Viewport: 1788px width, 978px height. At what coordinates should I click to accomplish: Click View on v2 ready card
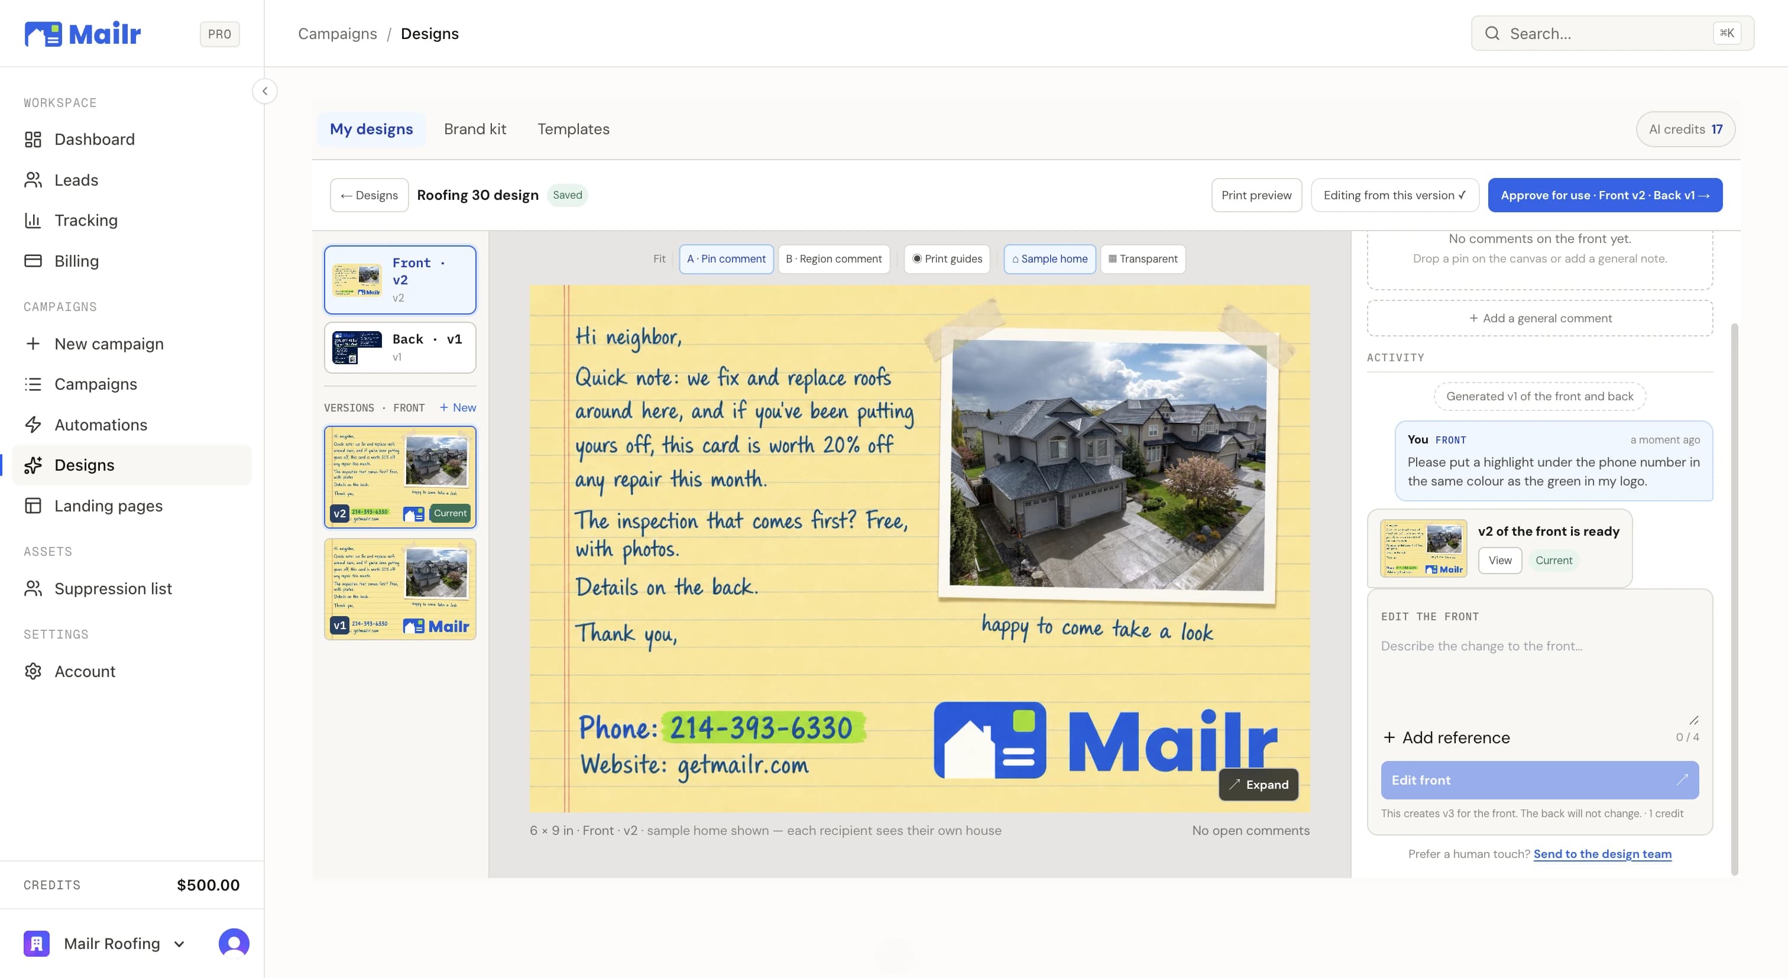pos(1500,560)
